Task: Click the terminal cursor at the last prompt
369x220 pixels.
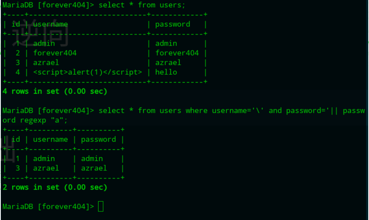Action: pyautogui.click(x=101, y=206)
